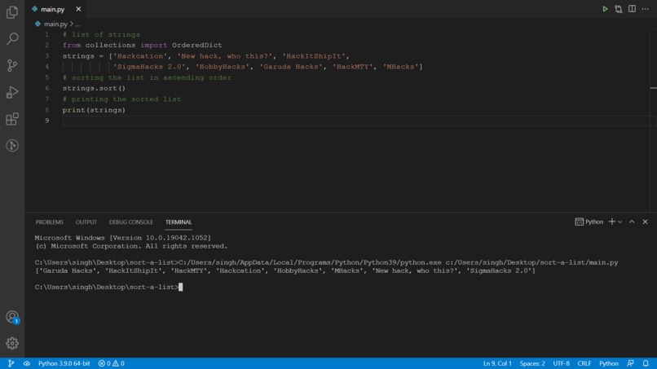Run Python file with play button

point(605,9)
